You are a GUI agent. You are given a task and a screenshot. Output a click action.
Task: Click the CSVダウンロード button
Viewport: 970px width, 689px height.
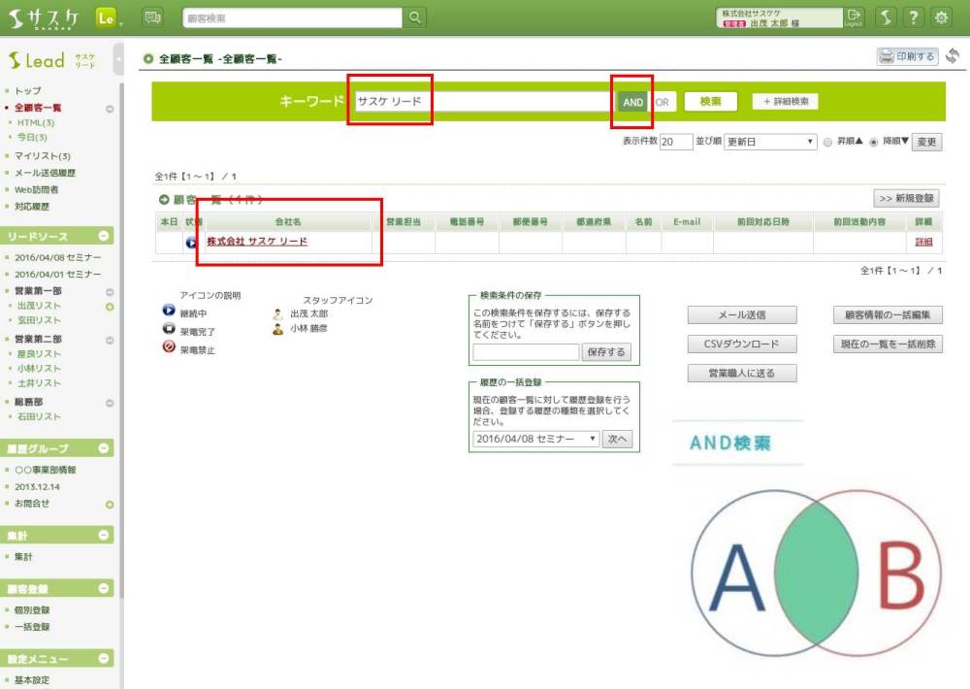[742, 344]
